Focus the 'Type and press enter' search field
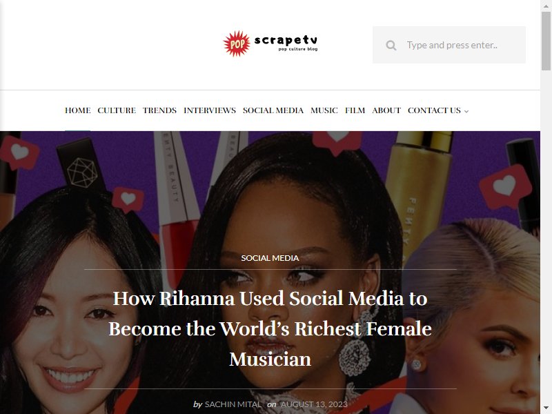The width and height of the screenshot is (552, 414). click(x=449, y=45)
